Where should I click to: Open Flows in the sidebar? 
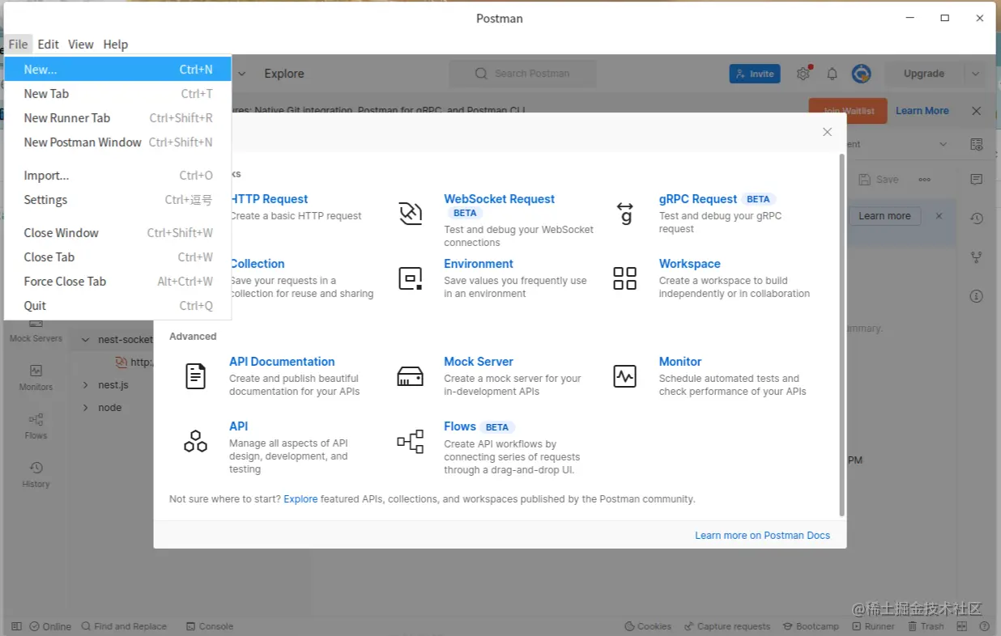[x=36, y=426]
